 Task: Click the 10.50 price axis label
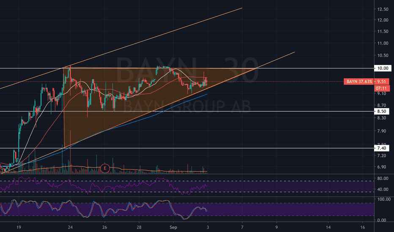(383, 55)
